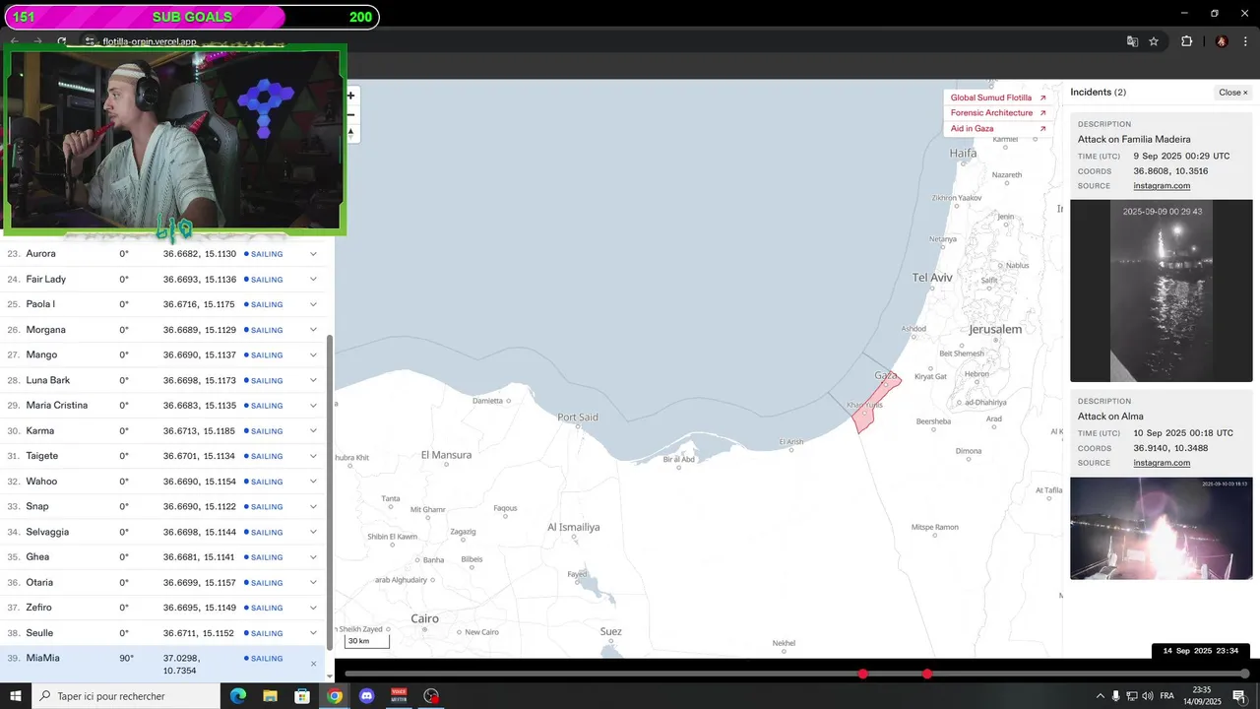Open taskbar clock showing 23:35

(x=1202, y=696)
